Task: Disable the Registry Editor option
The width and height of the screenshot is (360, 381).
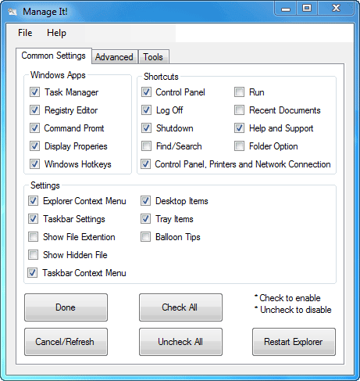Action: point(34,110)
